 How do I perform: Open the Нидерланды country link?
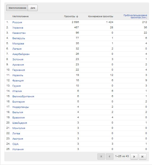(21, 107)
